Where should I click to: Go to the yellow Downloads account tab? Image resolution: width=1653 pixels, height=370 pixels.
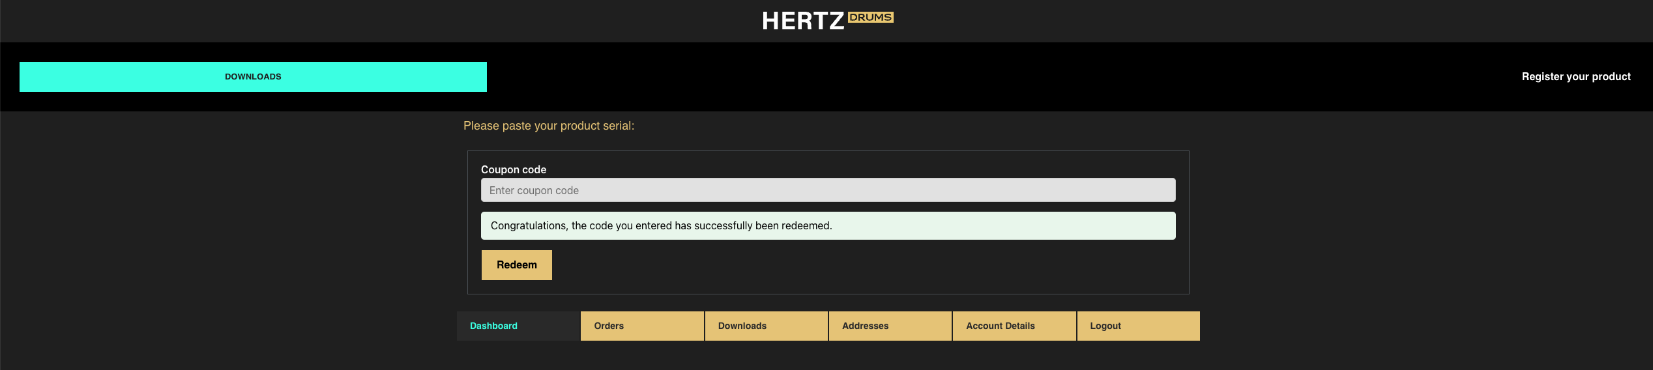coord(742,326)
